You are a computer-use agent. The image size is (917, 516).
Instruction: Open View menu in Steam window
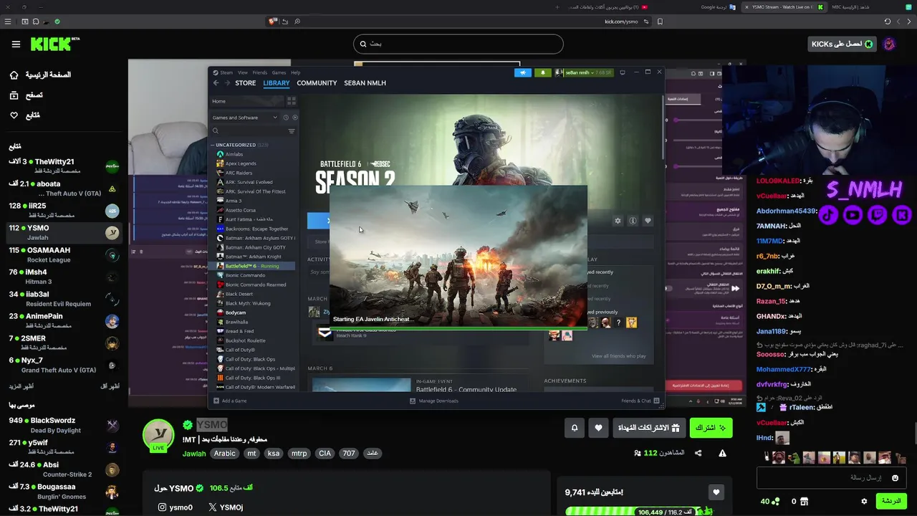[243, 72]
